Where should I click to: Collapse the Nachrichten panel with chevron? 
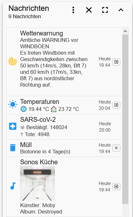[121, 10]
